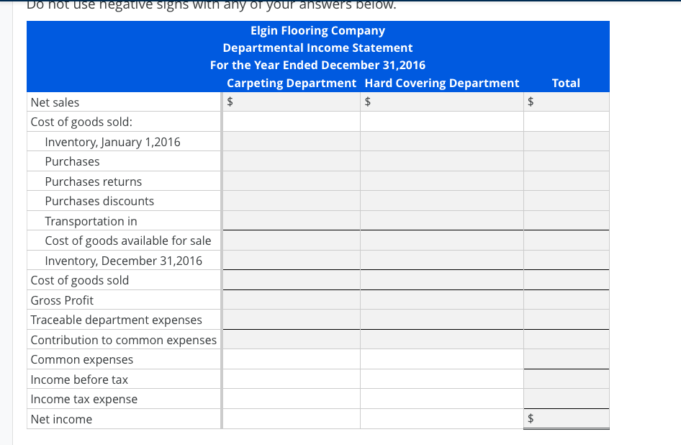Click the Purchases Hard Covering Department cell
Image resolution: width=681 pixels, height=445 pixels.
(x=441, y=161)
